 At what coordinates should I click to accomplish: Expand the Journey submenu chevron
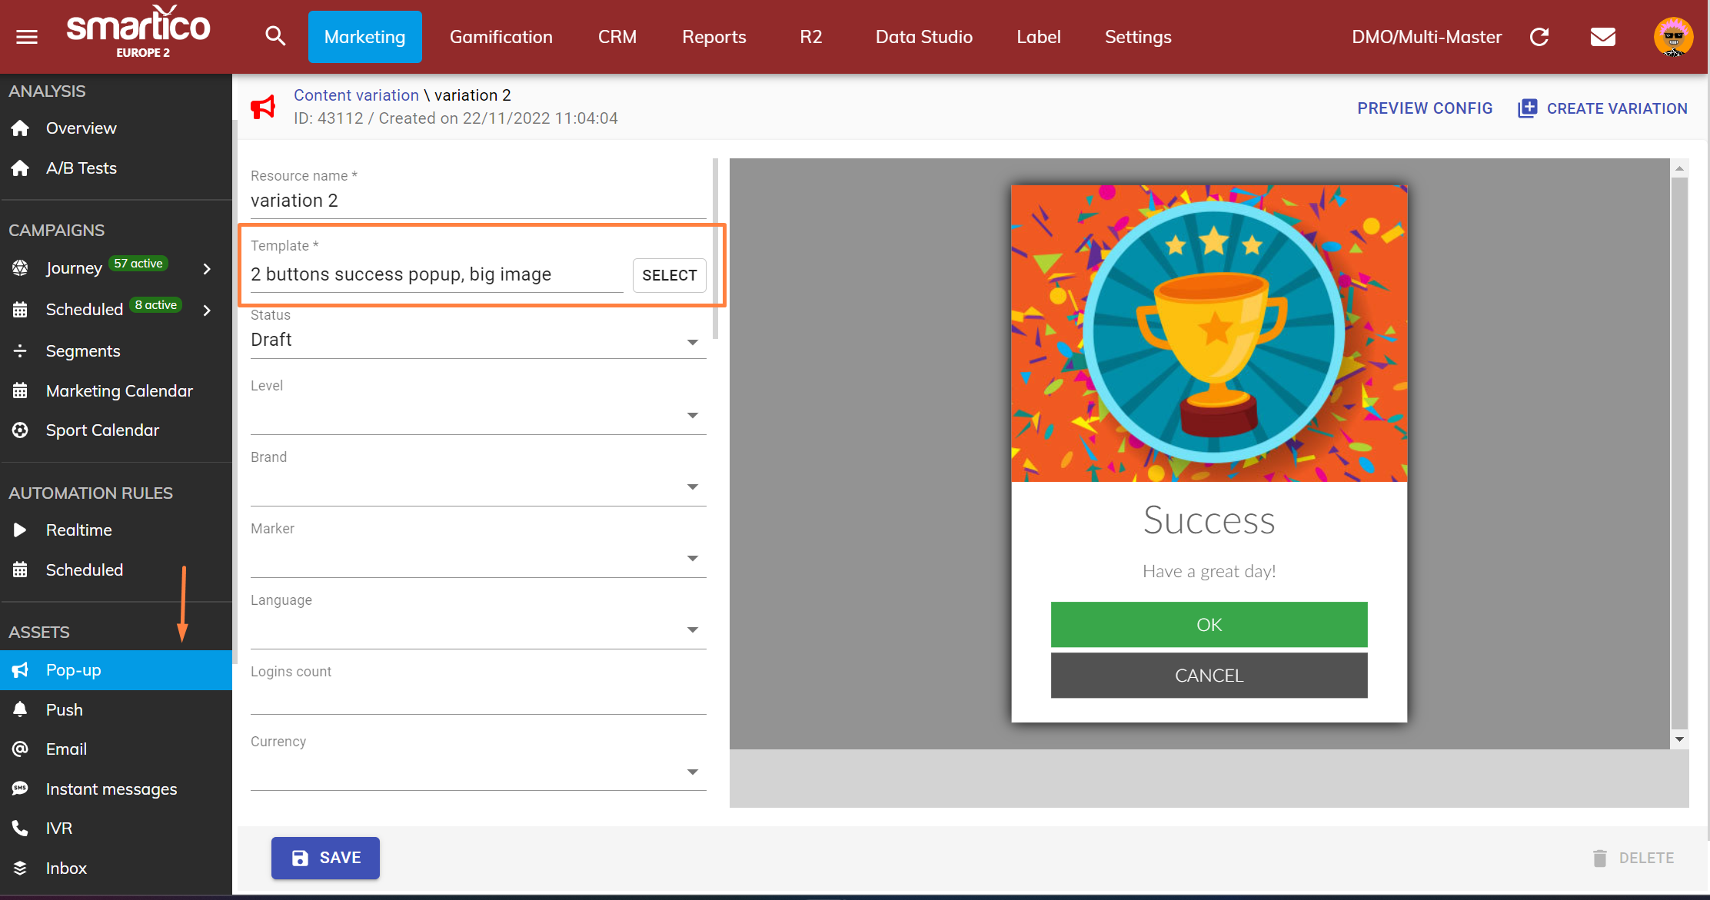tap(207, 268)
